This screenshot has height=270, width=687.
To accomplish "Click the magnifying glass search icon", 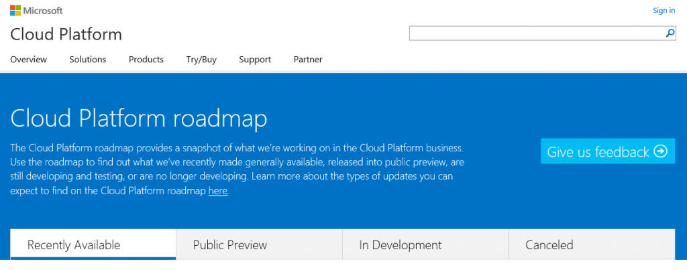I will point(670,33).
